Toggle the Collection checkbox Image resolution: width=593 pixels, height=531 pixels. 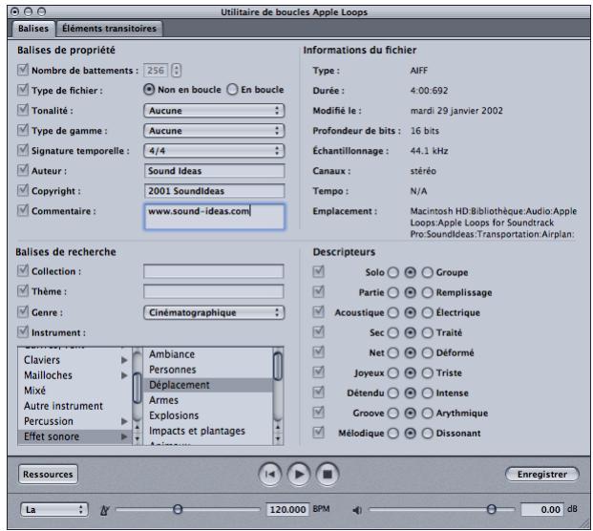click(23, 270)
